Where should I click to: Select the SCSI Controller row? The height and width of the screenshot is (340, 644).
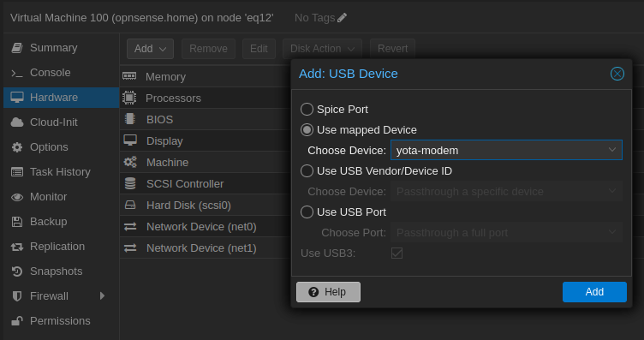coord(206,183)
